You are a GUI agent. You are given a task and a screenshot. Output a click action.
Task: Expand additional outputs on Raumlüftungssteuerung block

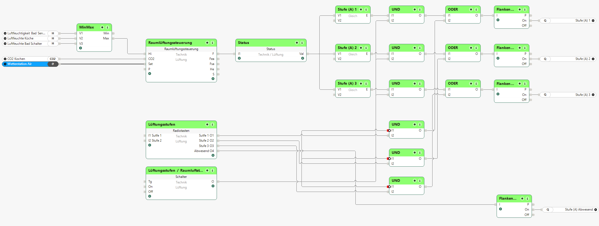213,79
